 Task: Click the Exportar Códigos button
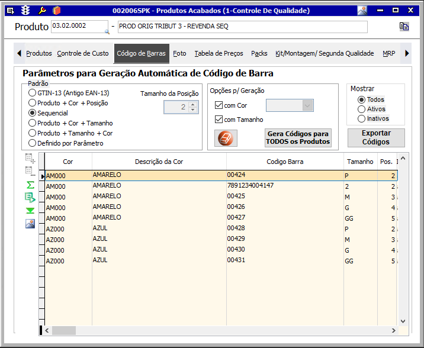(376, 138)
